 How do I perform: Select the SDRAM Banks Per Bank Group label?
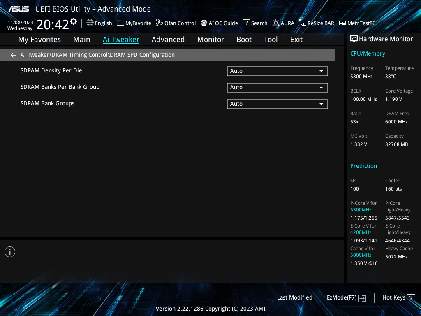60,87
